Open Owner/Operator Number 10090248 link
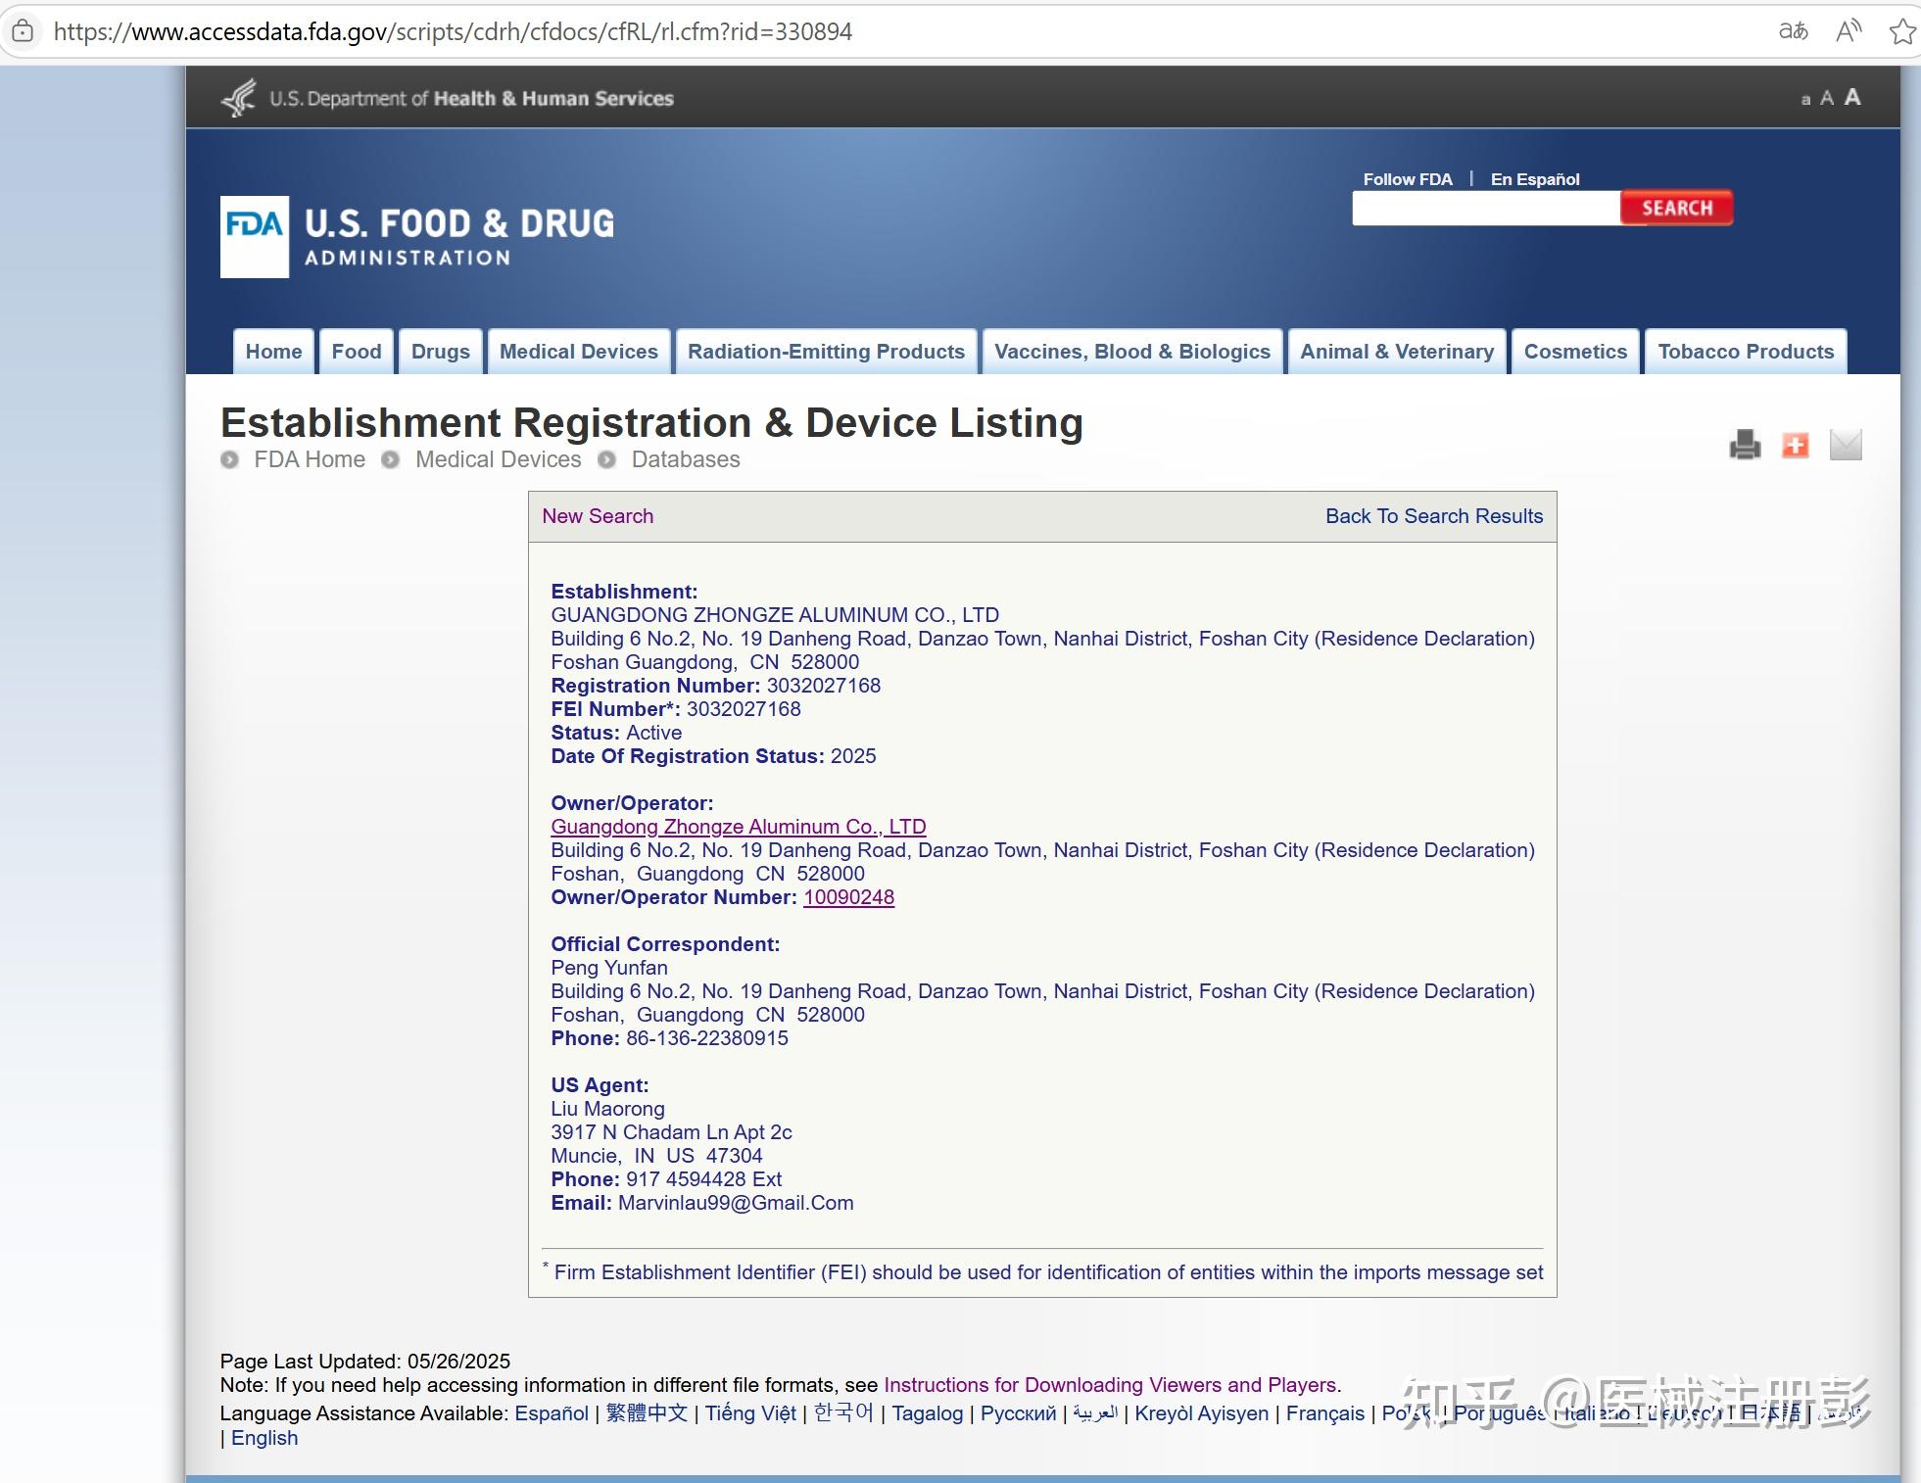 (x=848, y=897)
